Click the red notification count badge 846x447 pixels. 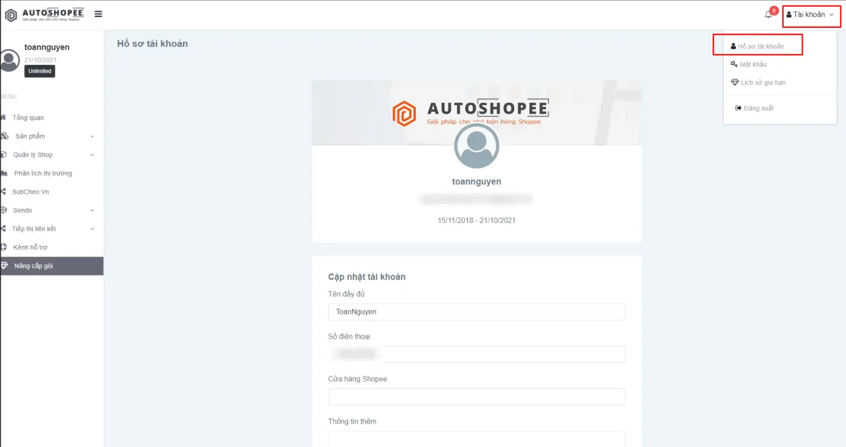[x=774, y=11]
